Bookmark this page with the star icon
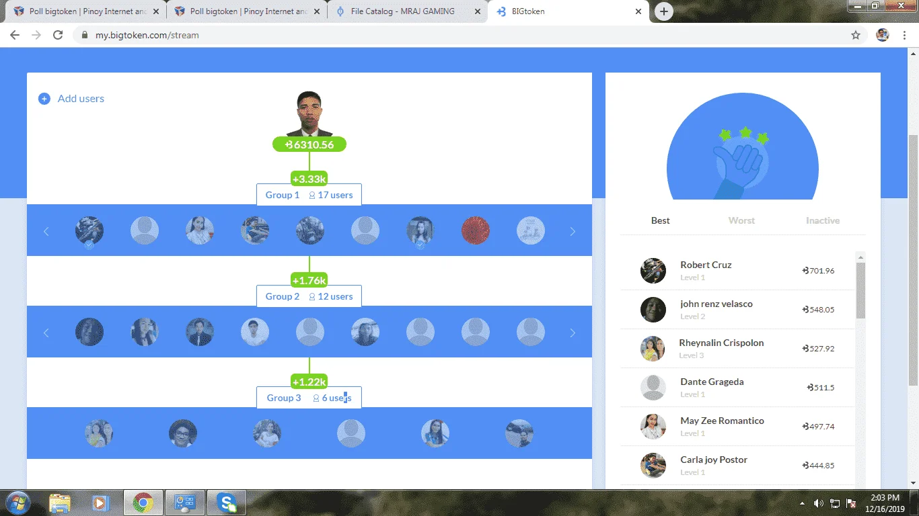The height and width of the screenshot is (516, 919). point(856,35)
